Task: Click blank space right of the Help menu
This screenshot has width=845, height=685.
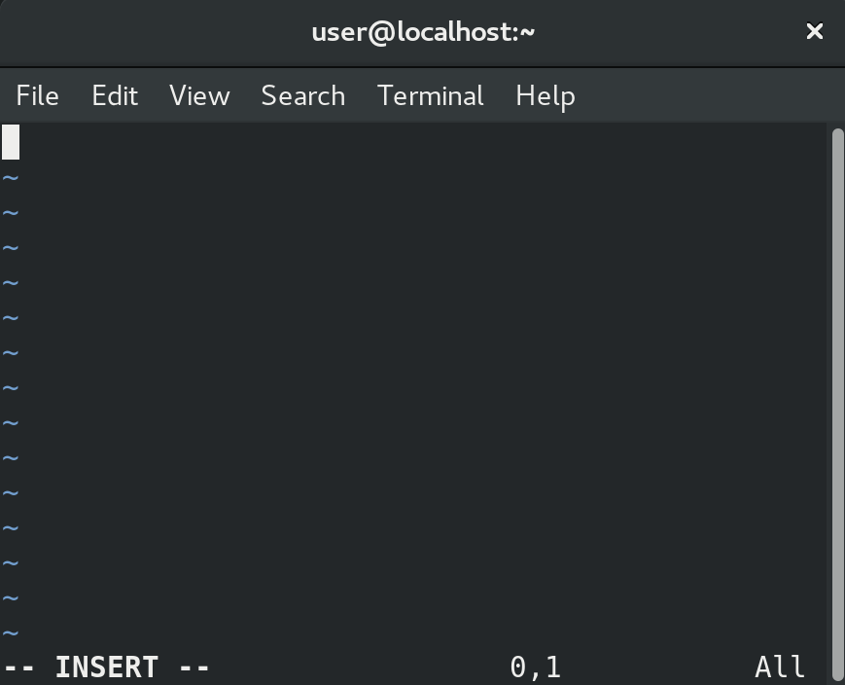Action: pyautogui.click(x=700, y=95)
